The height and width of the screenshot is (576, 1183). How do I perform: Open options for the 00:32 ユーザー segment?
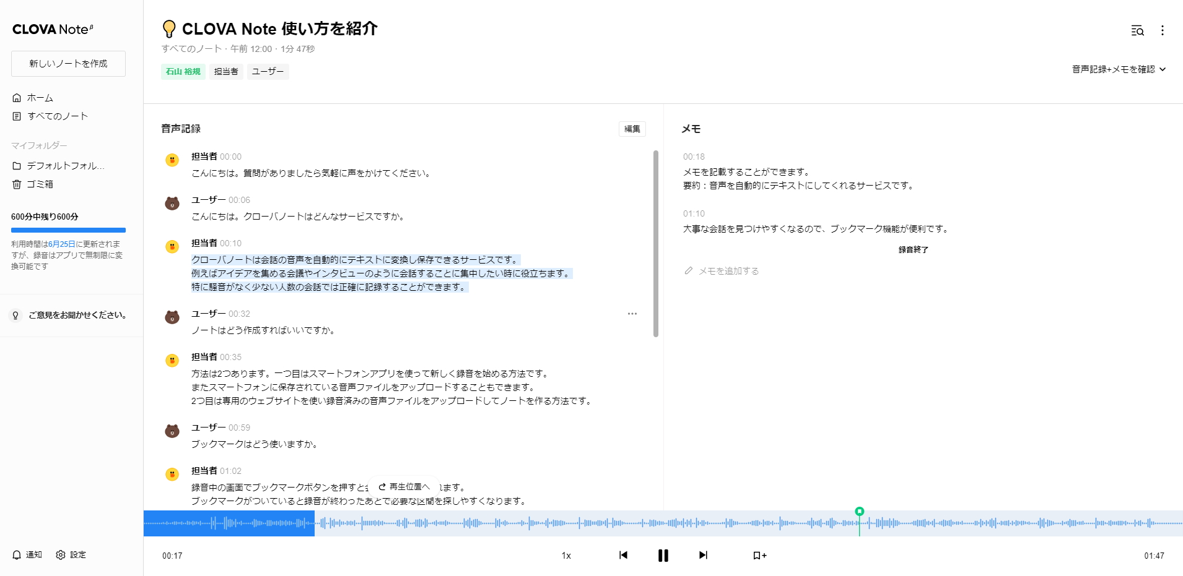tap(632, 314)
